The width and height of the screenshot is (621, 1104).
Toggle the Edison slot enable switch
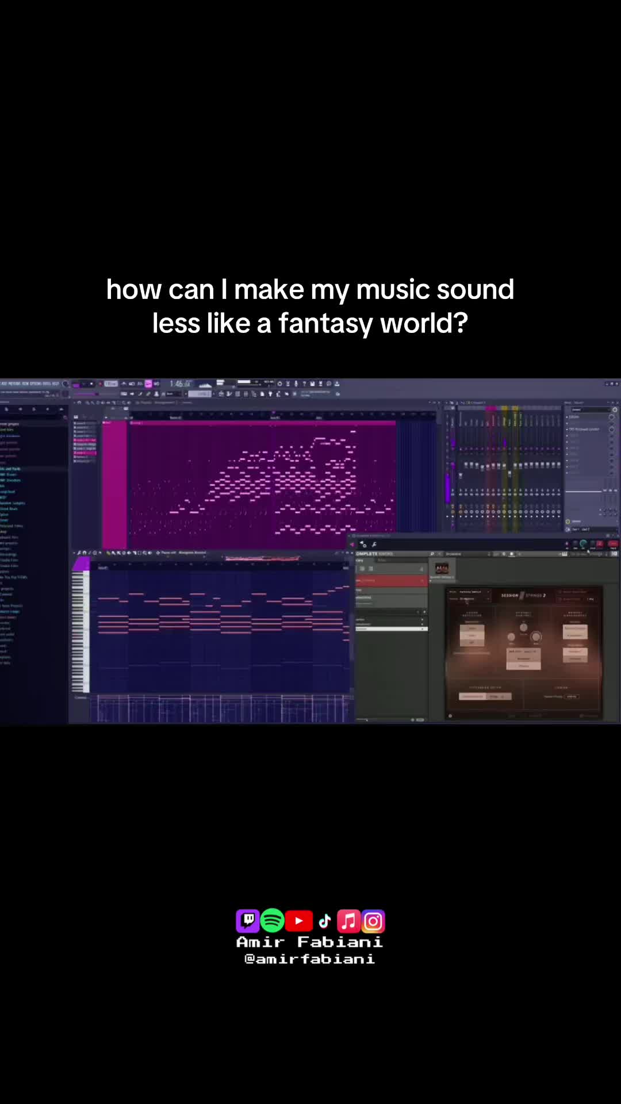coord(611,417)
